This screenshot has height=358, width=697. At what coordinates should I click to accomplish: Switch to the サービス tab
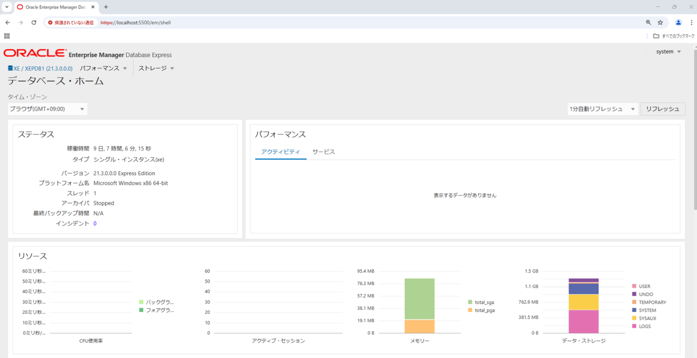[x=324, y=152]
